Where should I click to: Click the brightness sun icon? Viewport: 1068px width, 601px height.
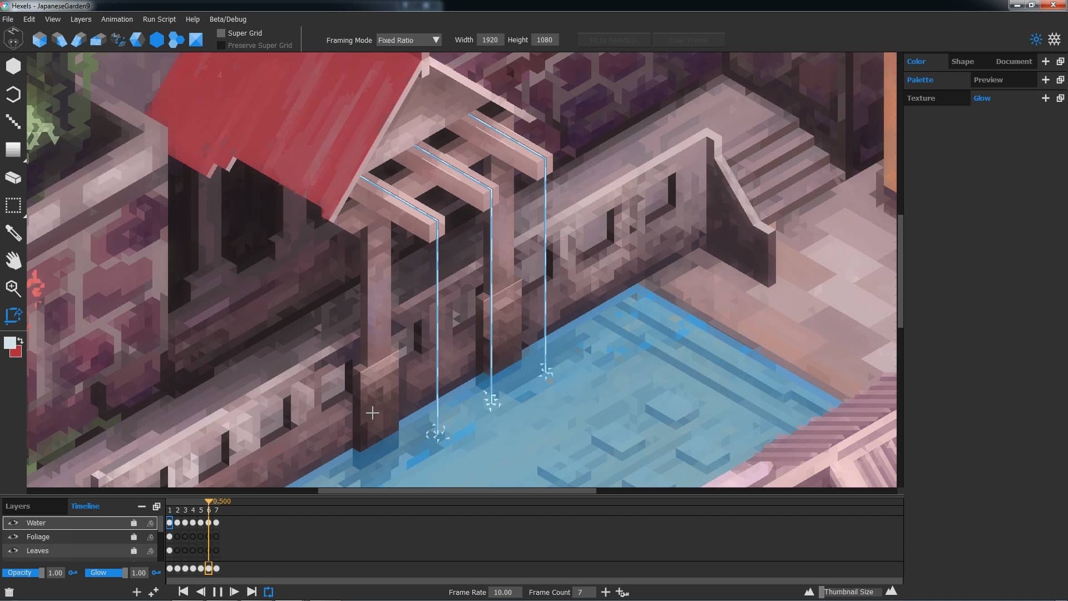point(1036,40)
